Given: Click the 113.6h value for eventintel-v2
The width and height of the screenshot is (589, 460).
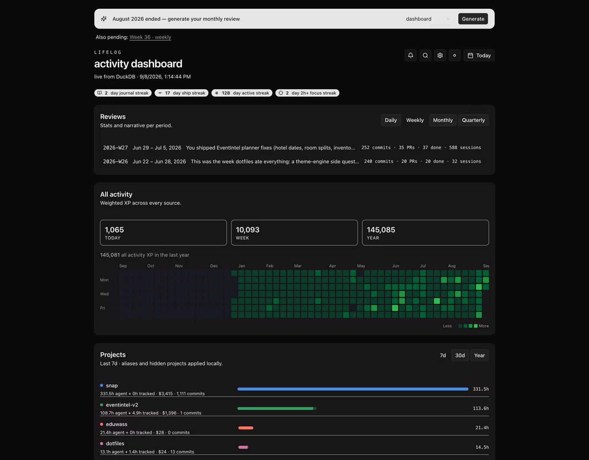Looking at the screenshot, I should pyautogui.click(x=481, y=408).
